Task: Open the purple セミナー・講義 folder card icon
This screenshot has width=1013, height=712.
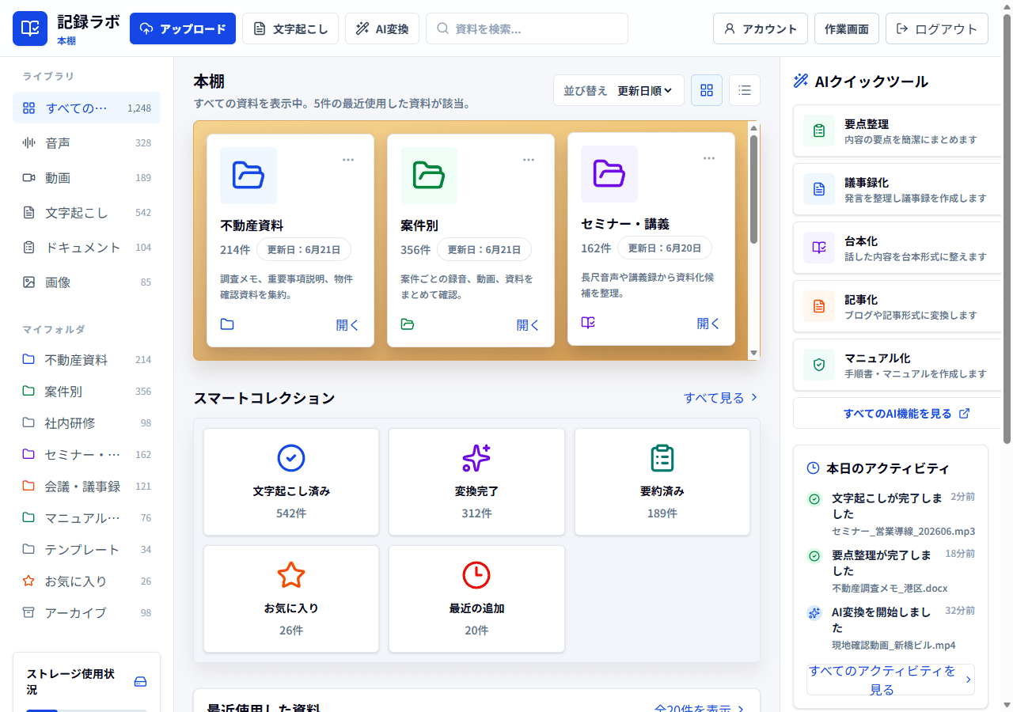Action: click(x=609, y=174)
